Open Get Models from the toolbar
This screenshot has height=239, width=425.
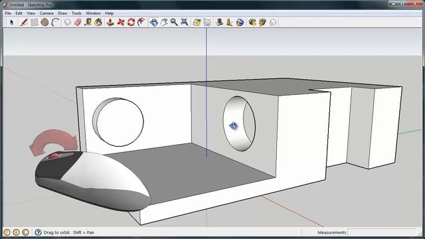252,22
